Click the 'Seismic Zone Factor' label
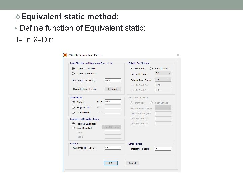 click(x=141, y=80)
